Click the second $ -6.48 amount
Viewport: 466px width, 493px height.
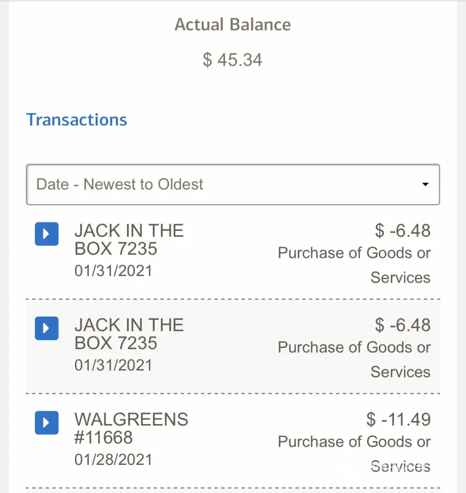pyautogui.click(x=402, y=325)
